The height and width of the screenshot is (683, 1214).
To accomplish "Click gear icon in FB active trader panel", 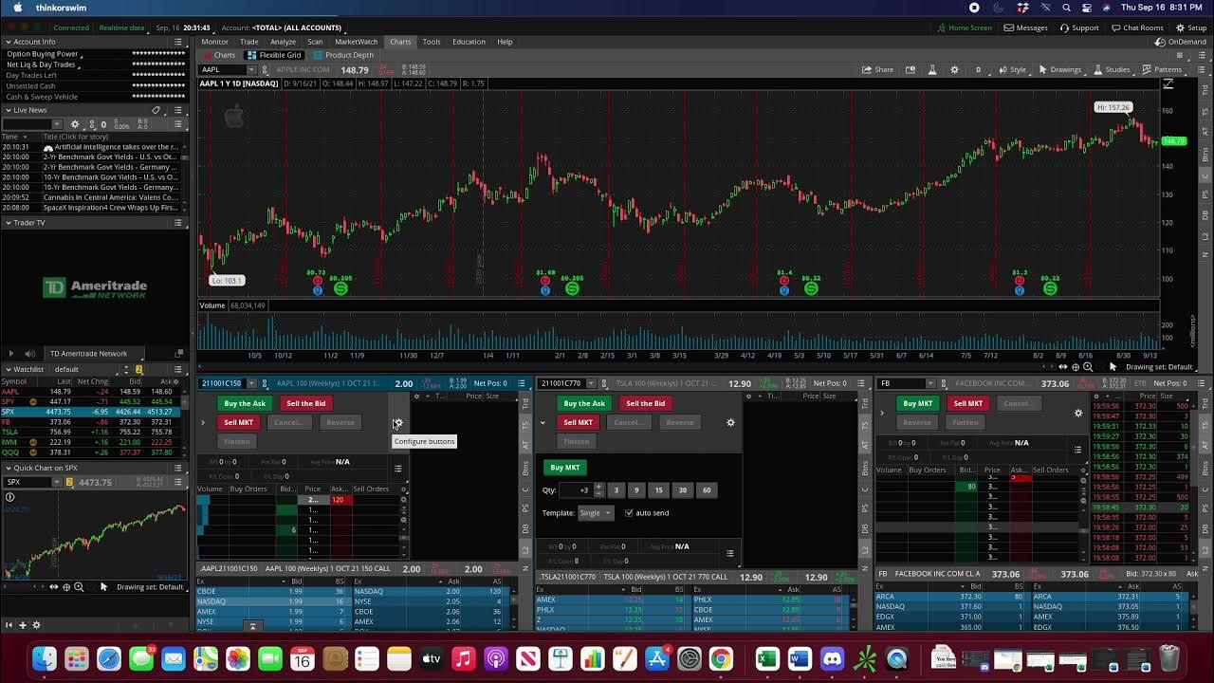I will [1077, 413].
